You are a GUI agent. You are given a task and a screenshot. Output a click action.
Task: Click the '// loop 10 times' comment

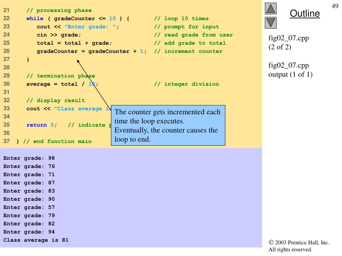(181, 19)
